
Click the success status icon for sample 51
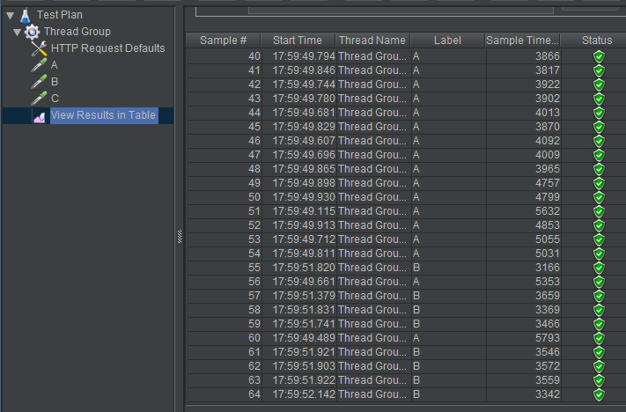(599, 211)
